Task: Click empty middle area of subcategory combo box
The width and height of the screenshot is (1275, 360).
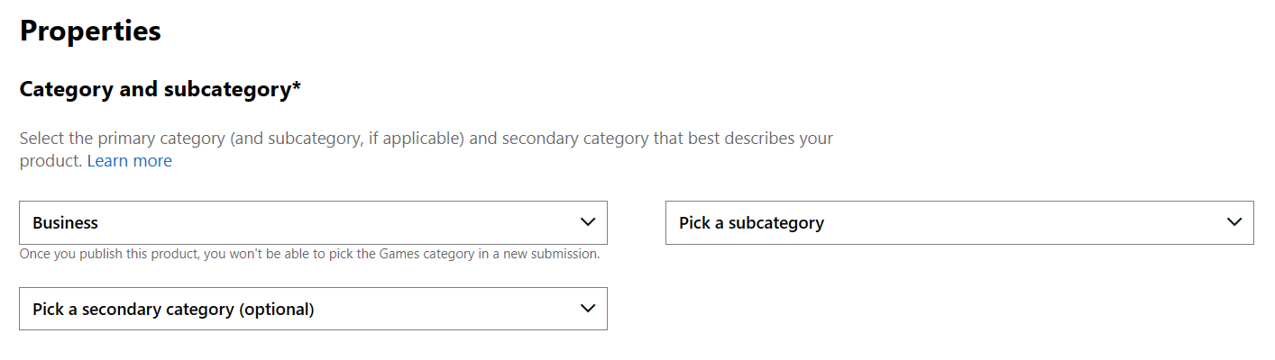Action: tap(1019, 222)
